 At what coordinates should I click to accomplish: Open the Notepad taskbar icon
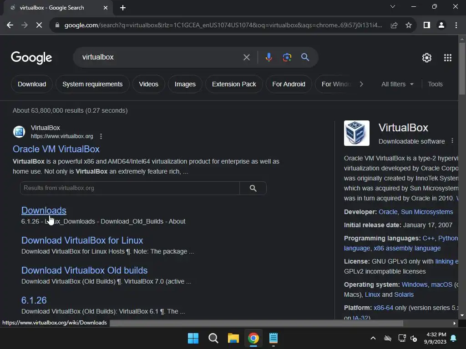[x=274, y=338]
